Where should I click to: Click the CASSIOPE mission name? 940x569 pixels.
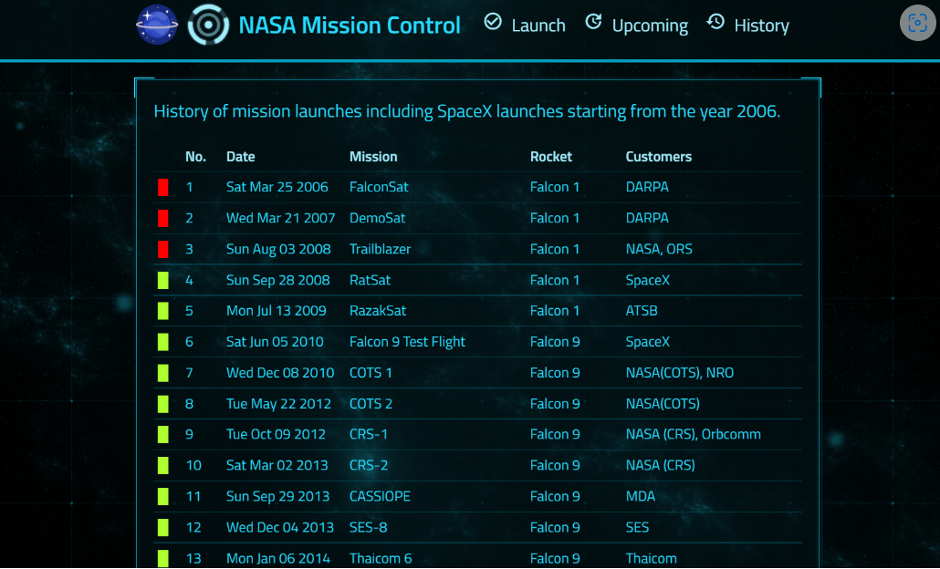tap(380, 496)
